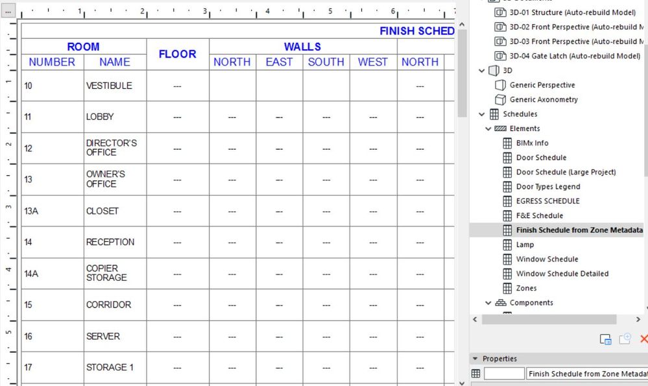Select the NUMBER column header
648x386 pixels.
click(53, 62)
